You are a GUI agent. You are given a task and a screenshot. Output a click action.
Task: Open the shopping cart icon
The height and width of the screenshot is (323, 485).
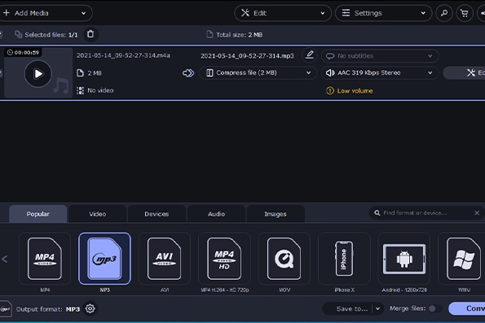click(x=465, y=13)
